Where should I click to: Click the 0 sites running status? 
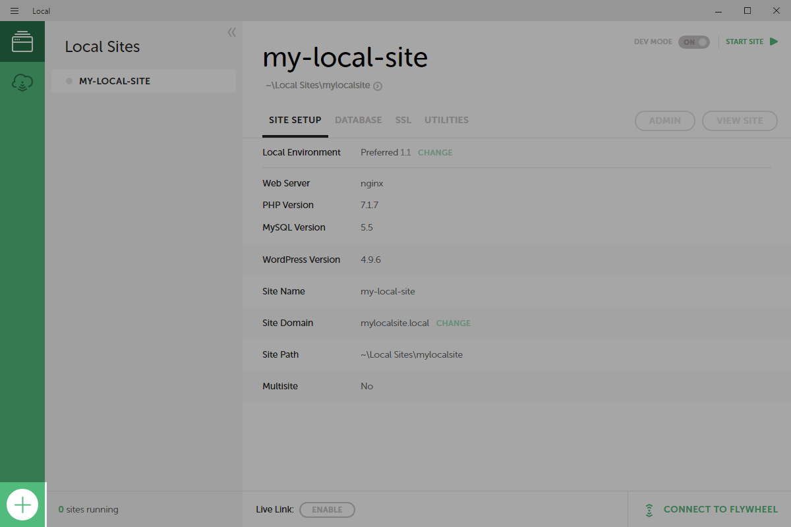point(88,509)
